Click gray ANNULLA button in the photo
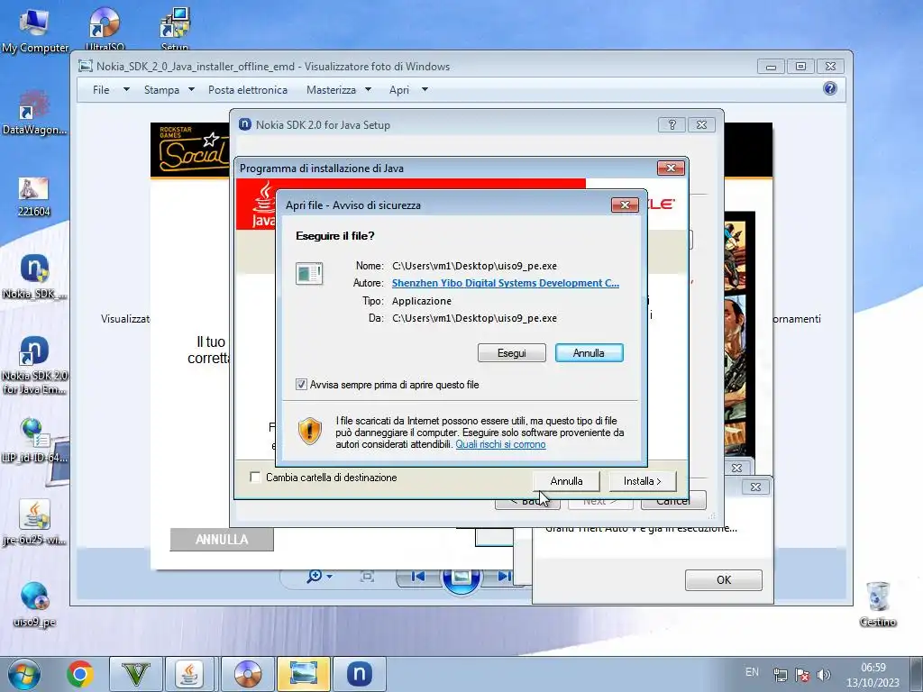Viewport: 923px width, 692px height. (222, 540)
